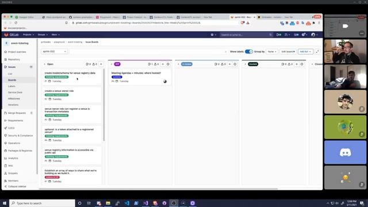
Task: Open Merge Requests in sidebar
Action: (x=17, y=113)
